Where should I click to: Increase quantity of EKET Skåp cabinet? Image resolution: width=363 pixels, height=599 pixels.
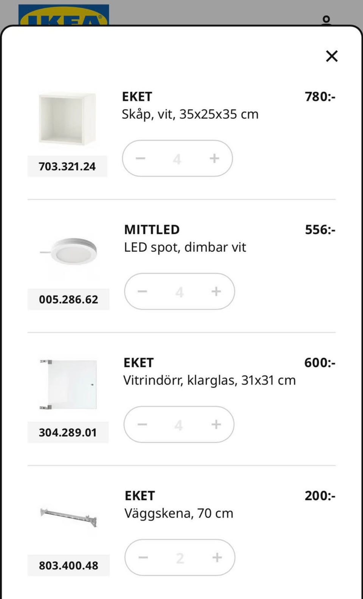click(x=214, y=158)
